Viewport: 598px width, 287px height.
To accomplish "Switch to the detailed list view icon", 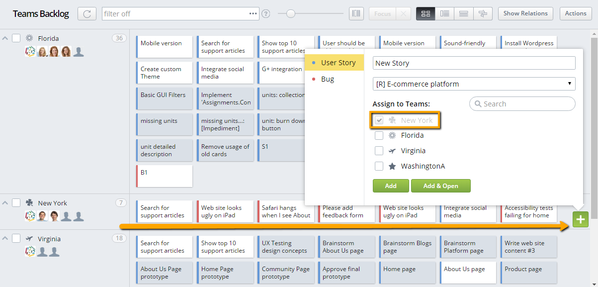I will (444, 13).
